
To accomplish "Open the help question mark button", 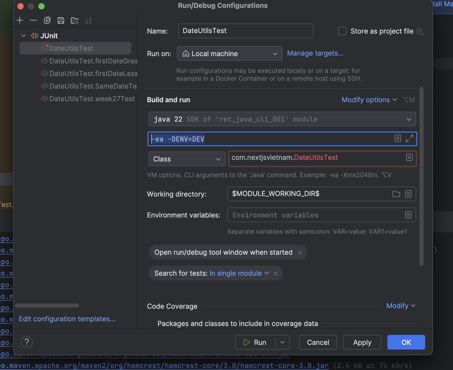I will (x=27, y=342).
